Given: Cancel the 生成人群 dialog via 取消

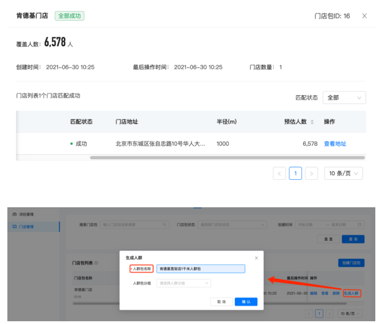Looking at the screenshot, I should [221, 302].
